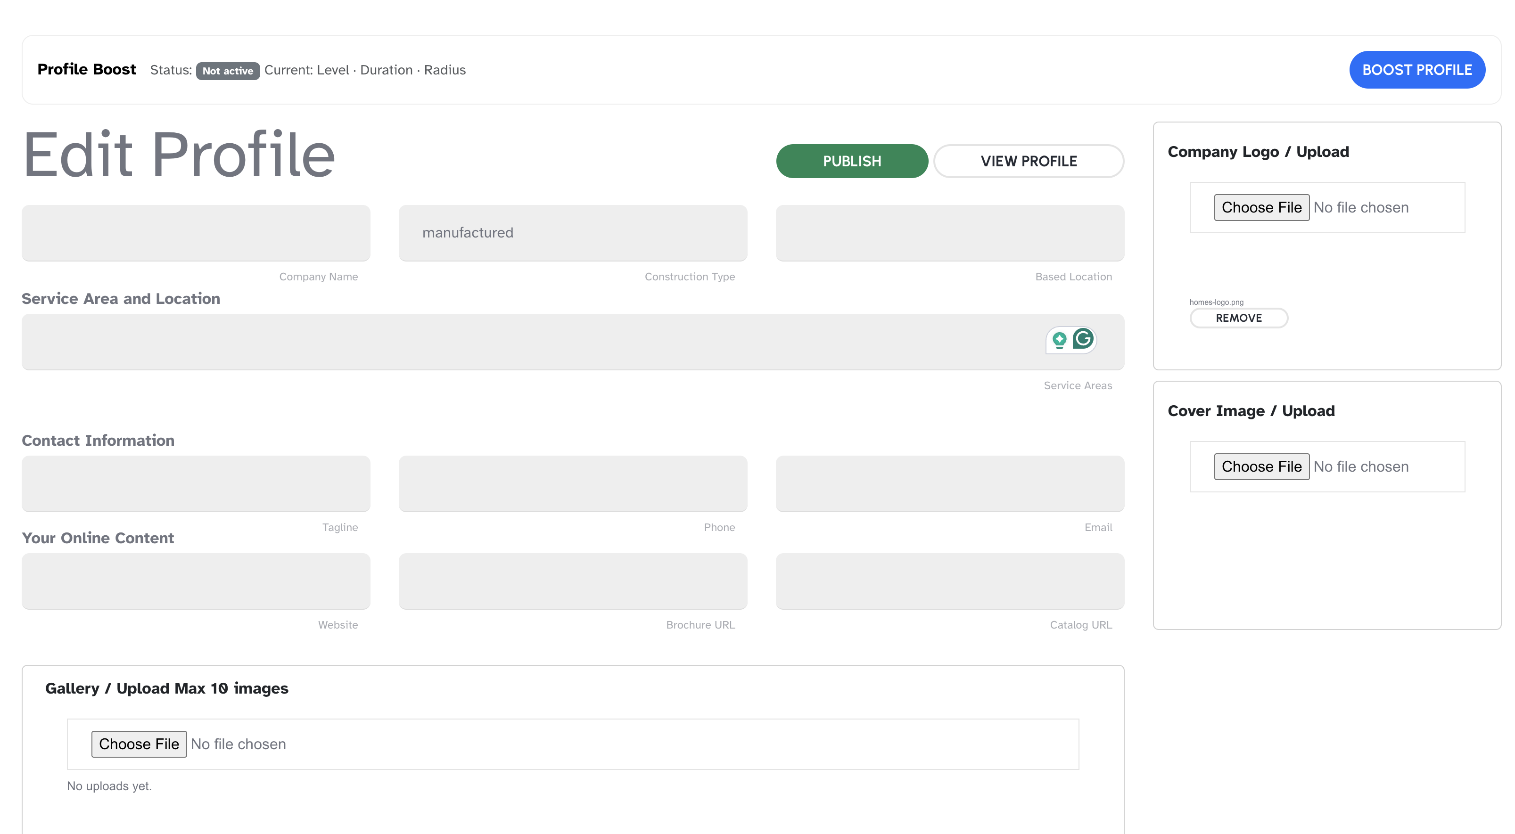Select the Tagline input field

[196, 484]
